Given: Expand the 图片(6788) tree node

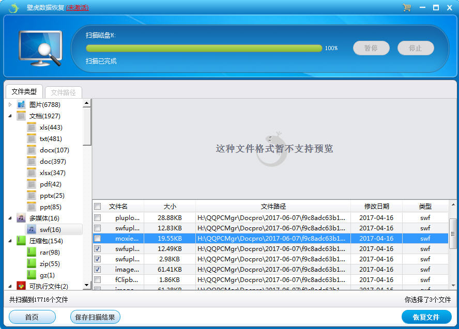Looking at the screenshot, I should [x=10, y=105].
